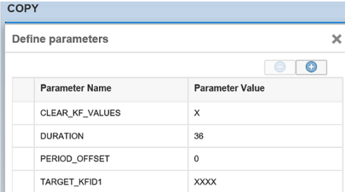Select row selector for CLEAR_KF_VALUES row
This screenshot has width=345, height=192.
pos(23,113)
